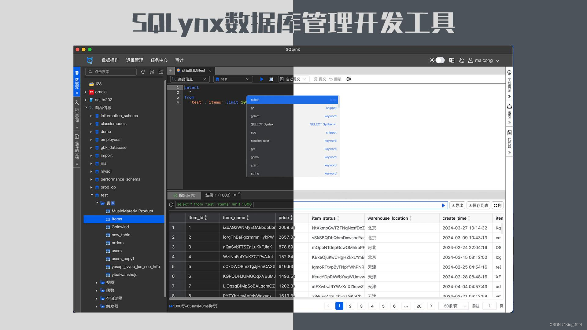Select the orders table in tree
Viewport: 587px width, 330px height.
[x=117, y=243]
